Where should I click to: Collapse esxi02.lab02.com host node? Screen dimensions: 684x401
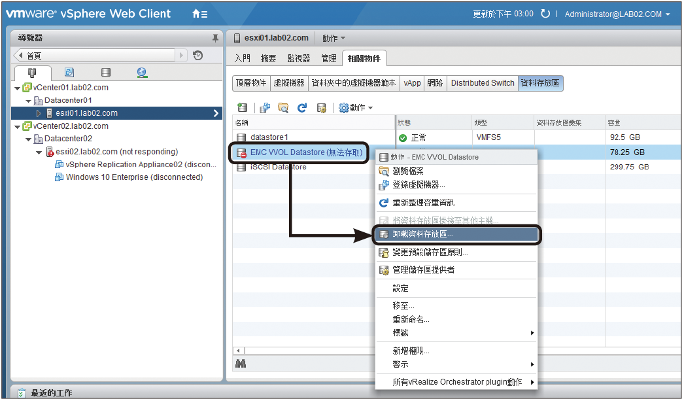pos(39,152)
